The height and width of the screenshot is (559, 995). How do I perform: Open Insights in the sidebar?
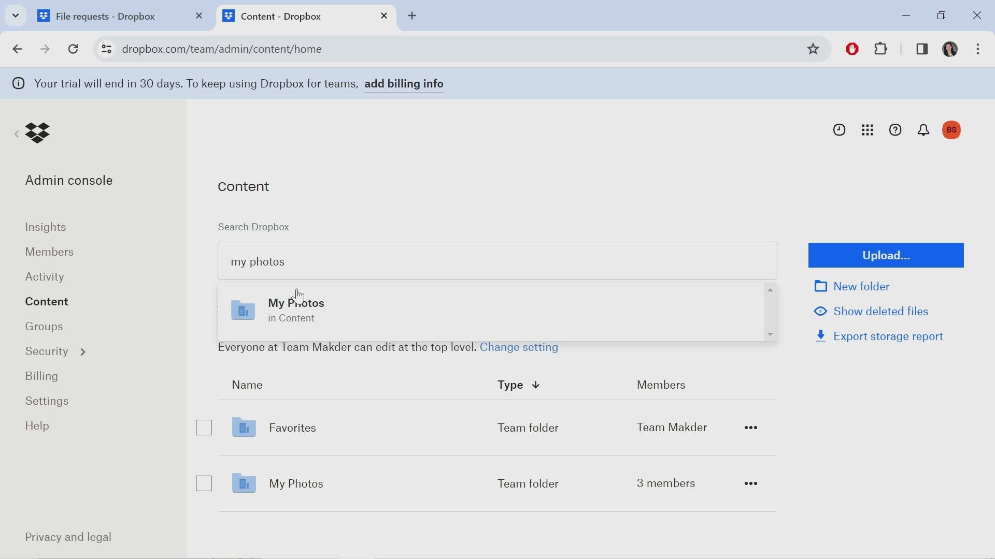[x=46, y=227]
